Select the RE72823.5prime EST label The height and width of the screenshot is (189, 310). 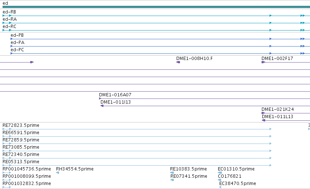(x=21, y=125)
